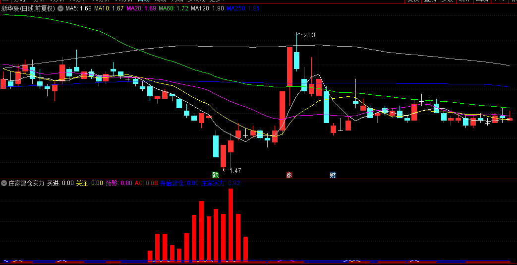517x265 pixels.
Task: Select the 新华联(日线.前复权) chart title
Action: (28, 8)
